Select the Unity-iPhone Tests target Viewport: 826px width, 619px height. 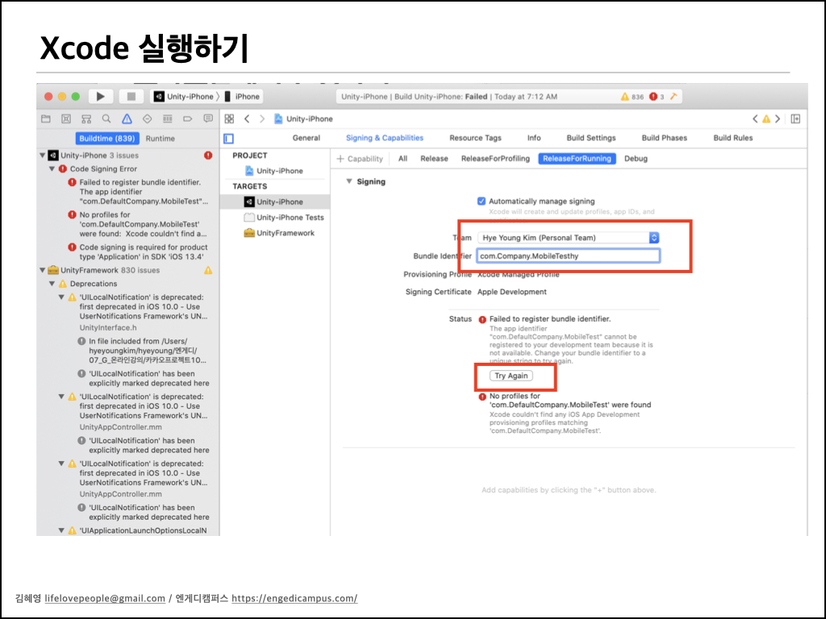284,218
